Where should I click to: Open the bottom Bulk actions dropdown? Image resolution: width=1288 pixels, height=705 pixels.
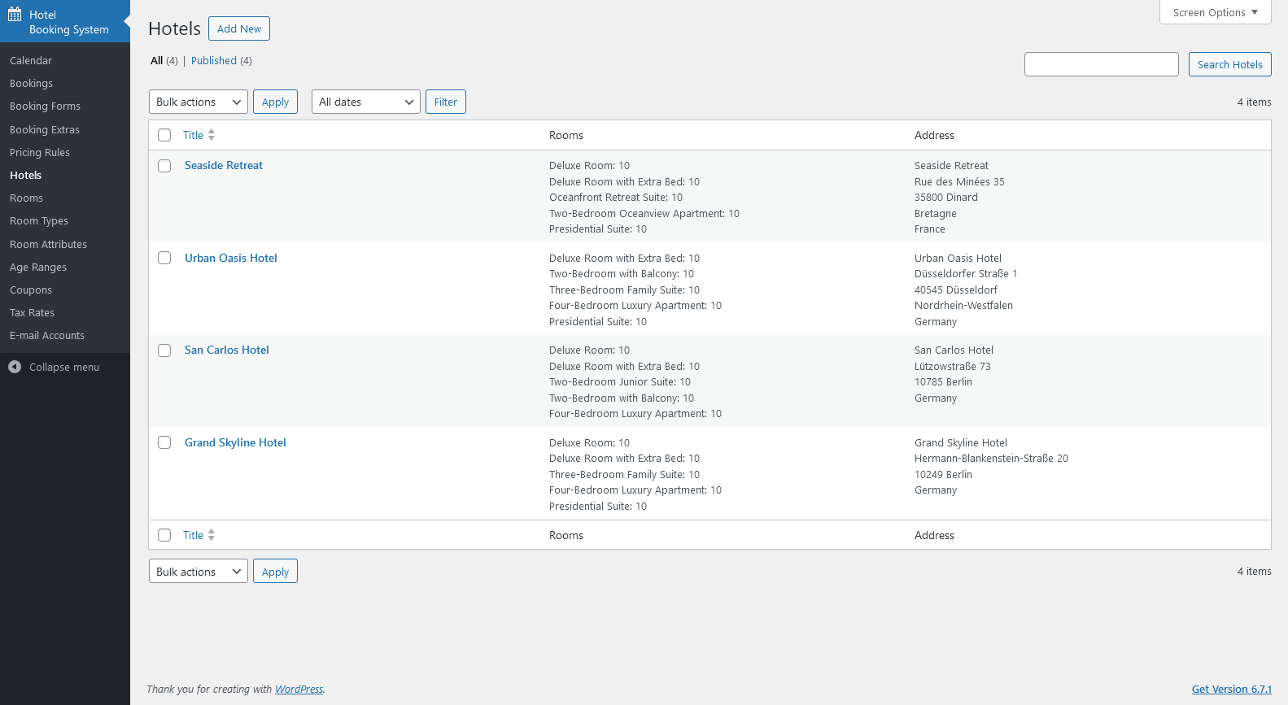click(x=199, y=572)
